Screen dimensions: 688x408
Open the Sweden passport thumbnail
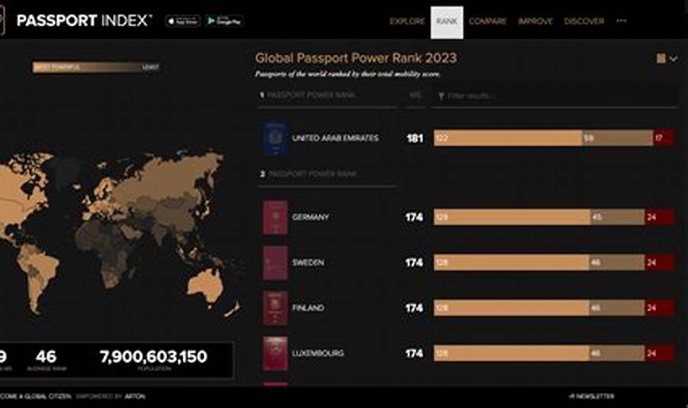tap(275, 263)
